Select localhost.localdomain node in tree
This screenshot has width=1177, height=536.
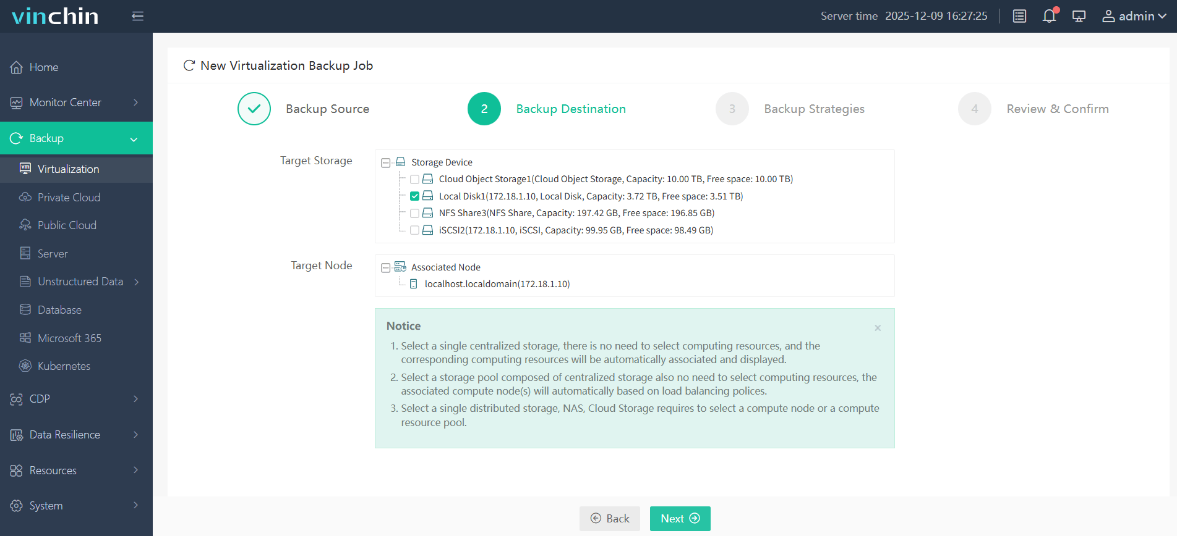[497, 284]
